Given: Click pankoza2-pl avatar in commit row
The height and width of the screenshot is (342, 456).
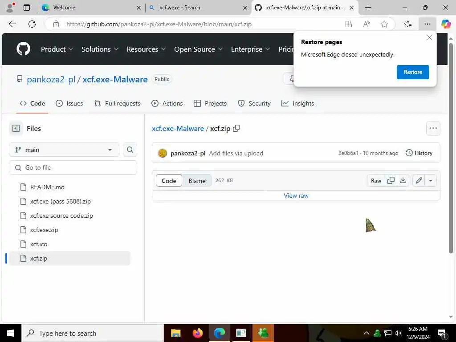Looking at the screenshot, I should point(162,153).
